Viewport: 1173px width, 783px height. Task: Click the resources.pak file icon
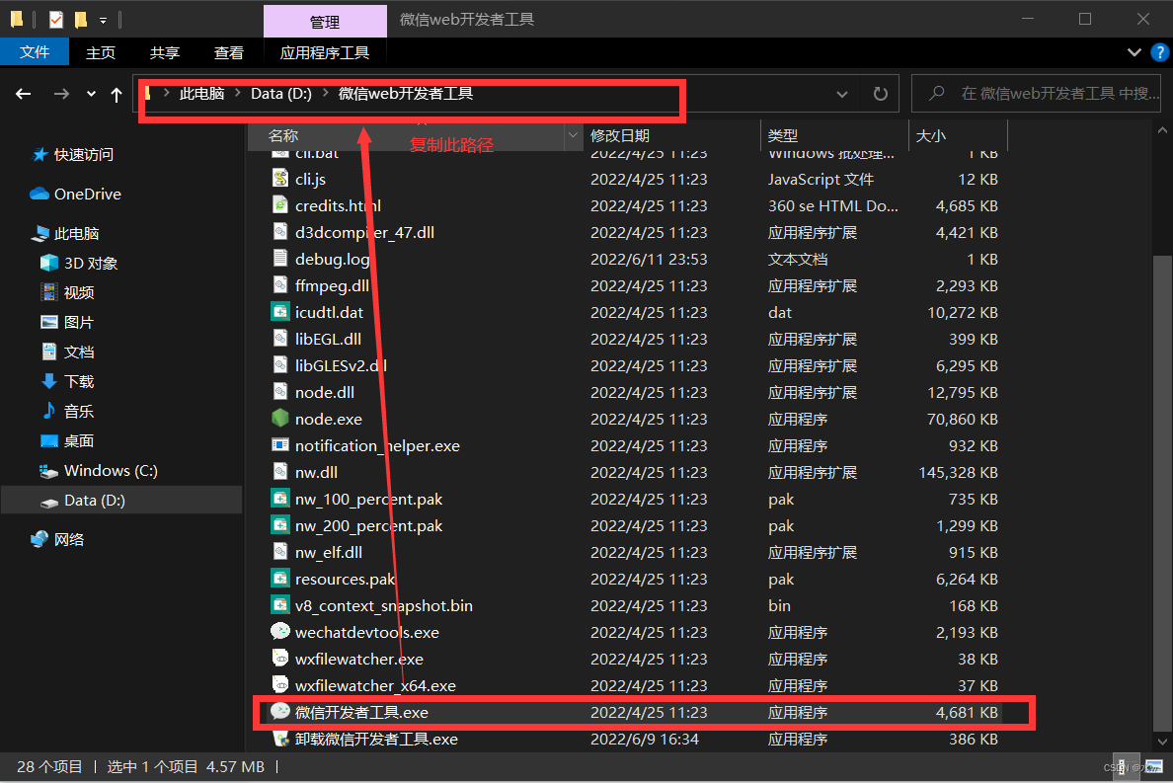pos(280,579)
